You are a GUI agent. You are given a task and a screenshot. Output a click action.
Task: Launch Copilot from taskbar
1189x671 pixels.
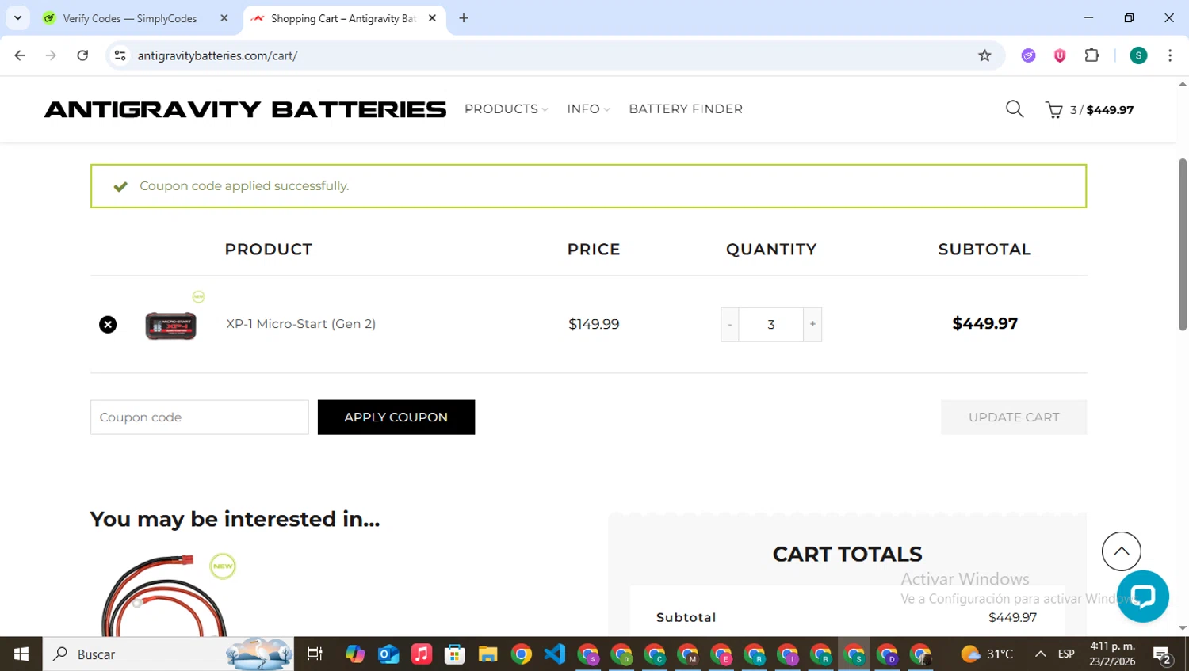tap(355, 654)
